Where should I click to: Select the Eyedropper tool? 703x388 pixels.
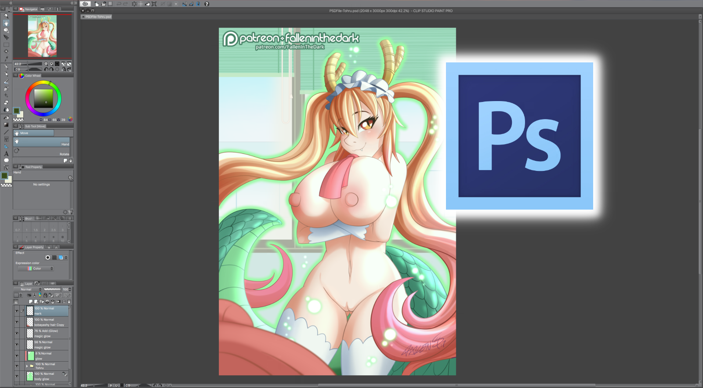[x=6, y=59]
